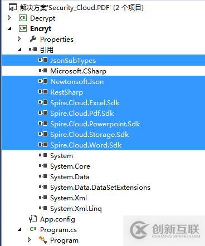The image size is (205, 246).
Task: Select the Encryt project
Action: click(41, 29)
